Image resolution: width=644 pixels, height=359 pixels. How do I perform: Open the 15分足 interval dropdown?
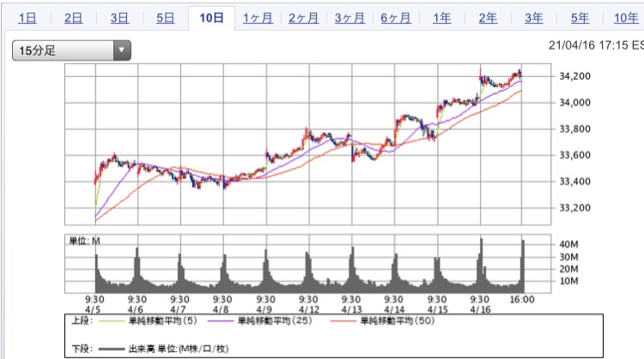[71, 51]
